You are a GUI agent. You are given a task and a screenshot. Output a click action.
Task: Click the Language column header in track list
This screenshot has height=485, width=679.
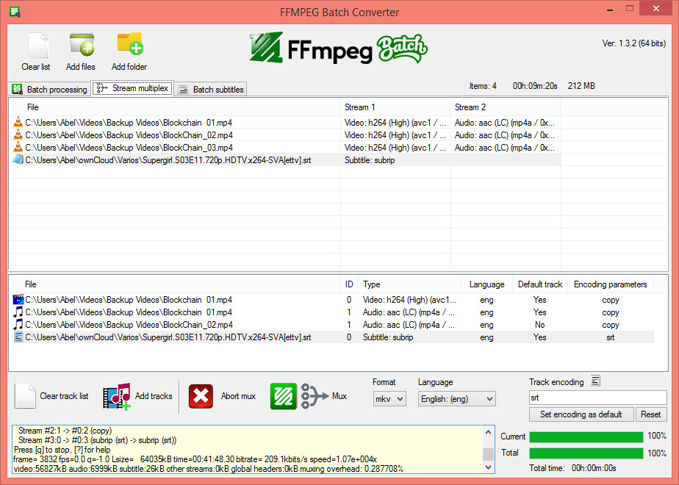pos(486,284)
